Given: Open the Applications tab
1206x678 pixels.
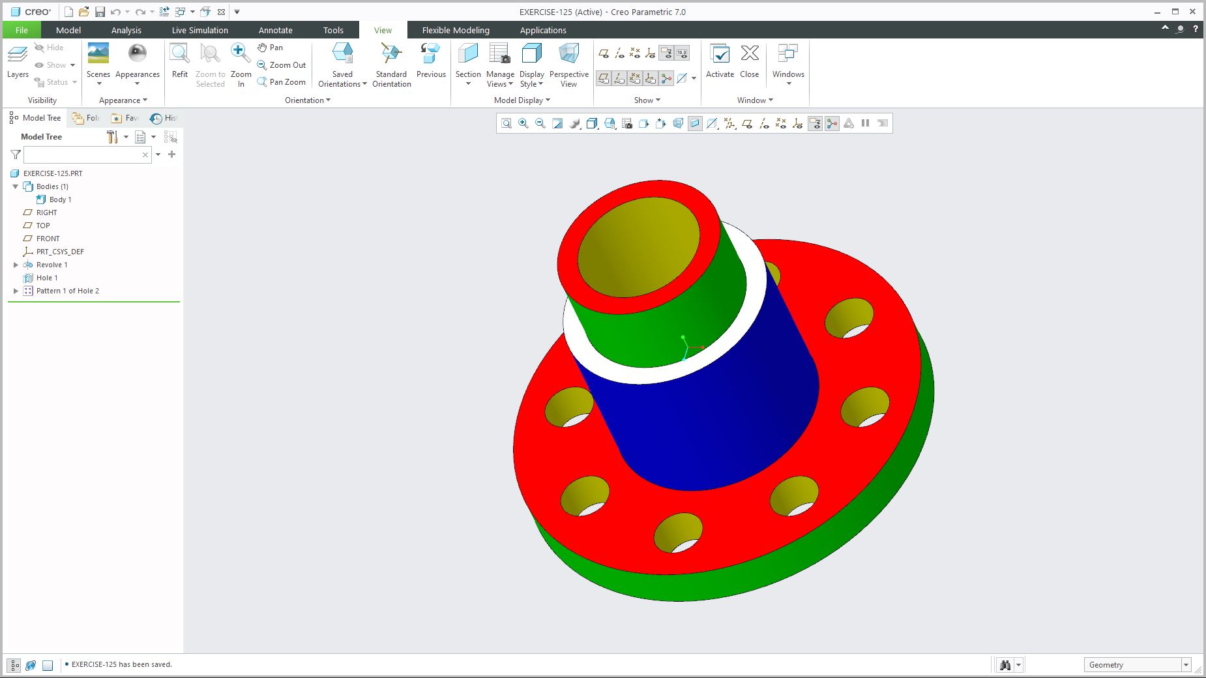Looking at the screenshot, I should click(x=543, y=30).
